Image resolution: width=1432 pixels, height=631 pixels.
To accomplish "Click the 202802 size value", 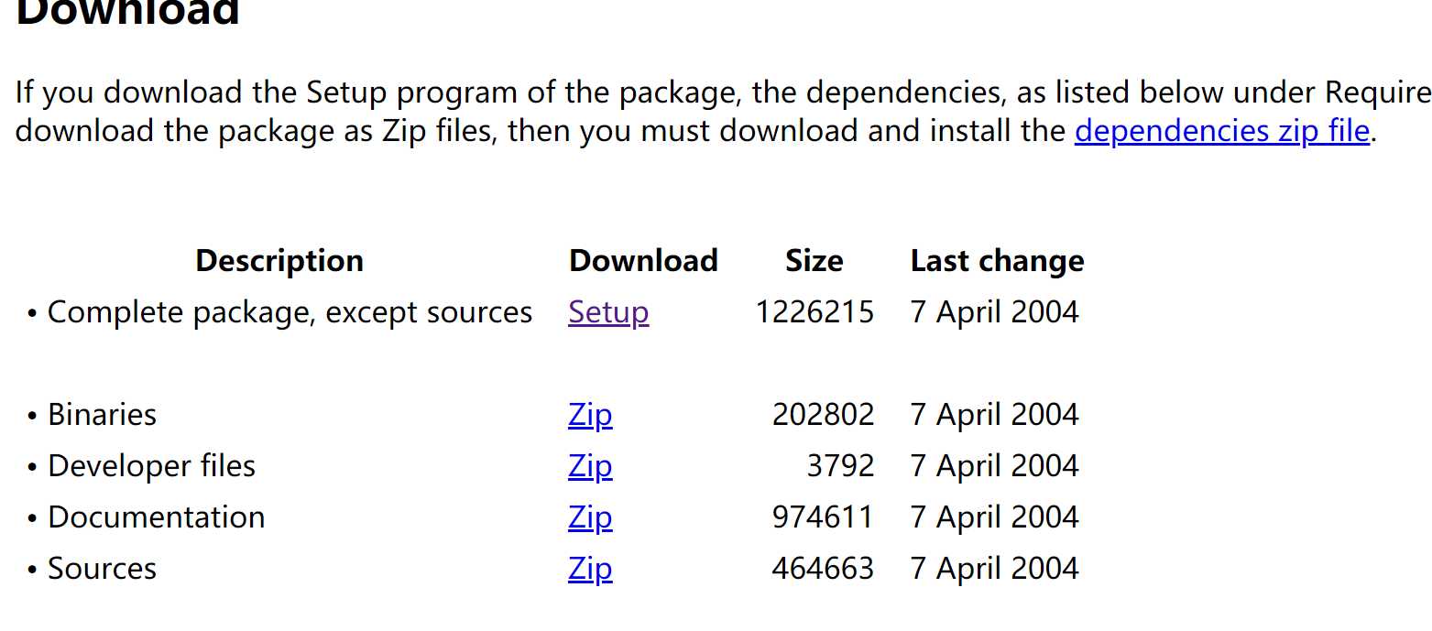I will [823, 415].
